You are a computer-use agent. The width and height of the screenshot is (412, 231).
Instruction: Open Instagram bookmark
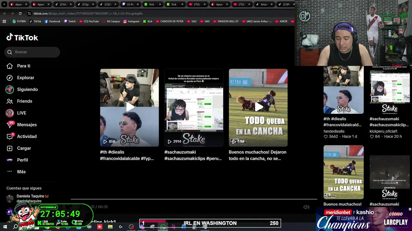click(x=131, y=21)
